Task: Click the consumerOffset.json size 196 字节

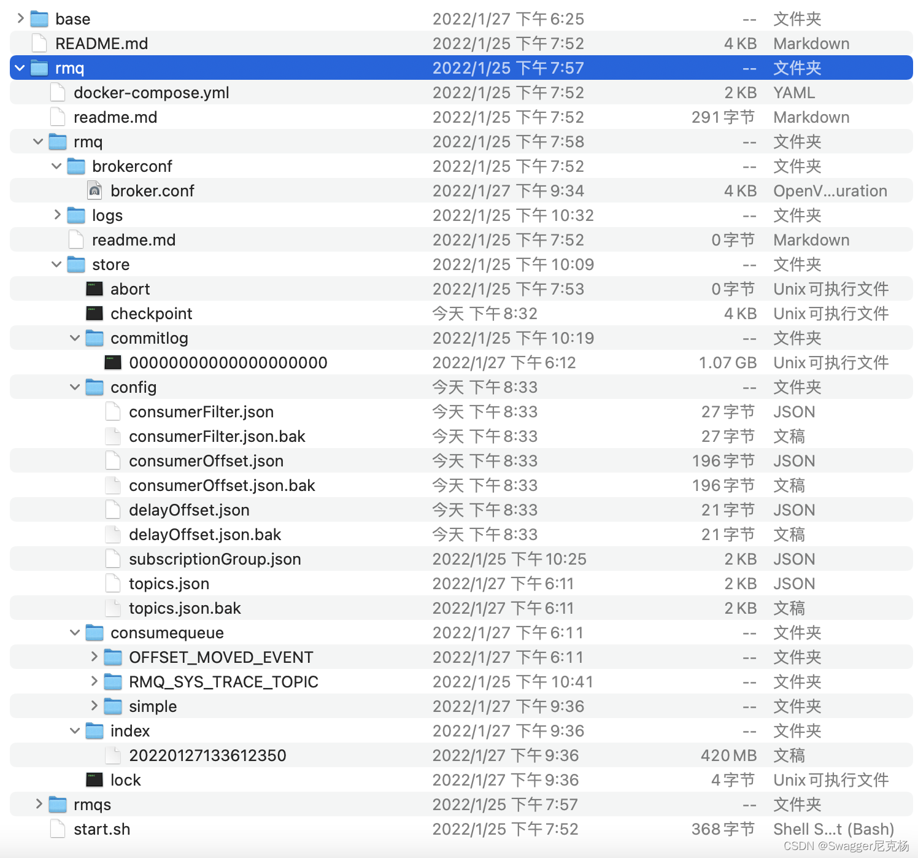Action: point(723,460)
